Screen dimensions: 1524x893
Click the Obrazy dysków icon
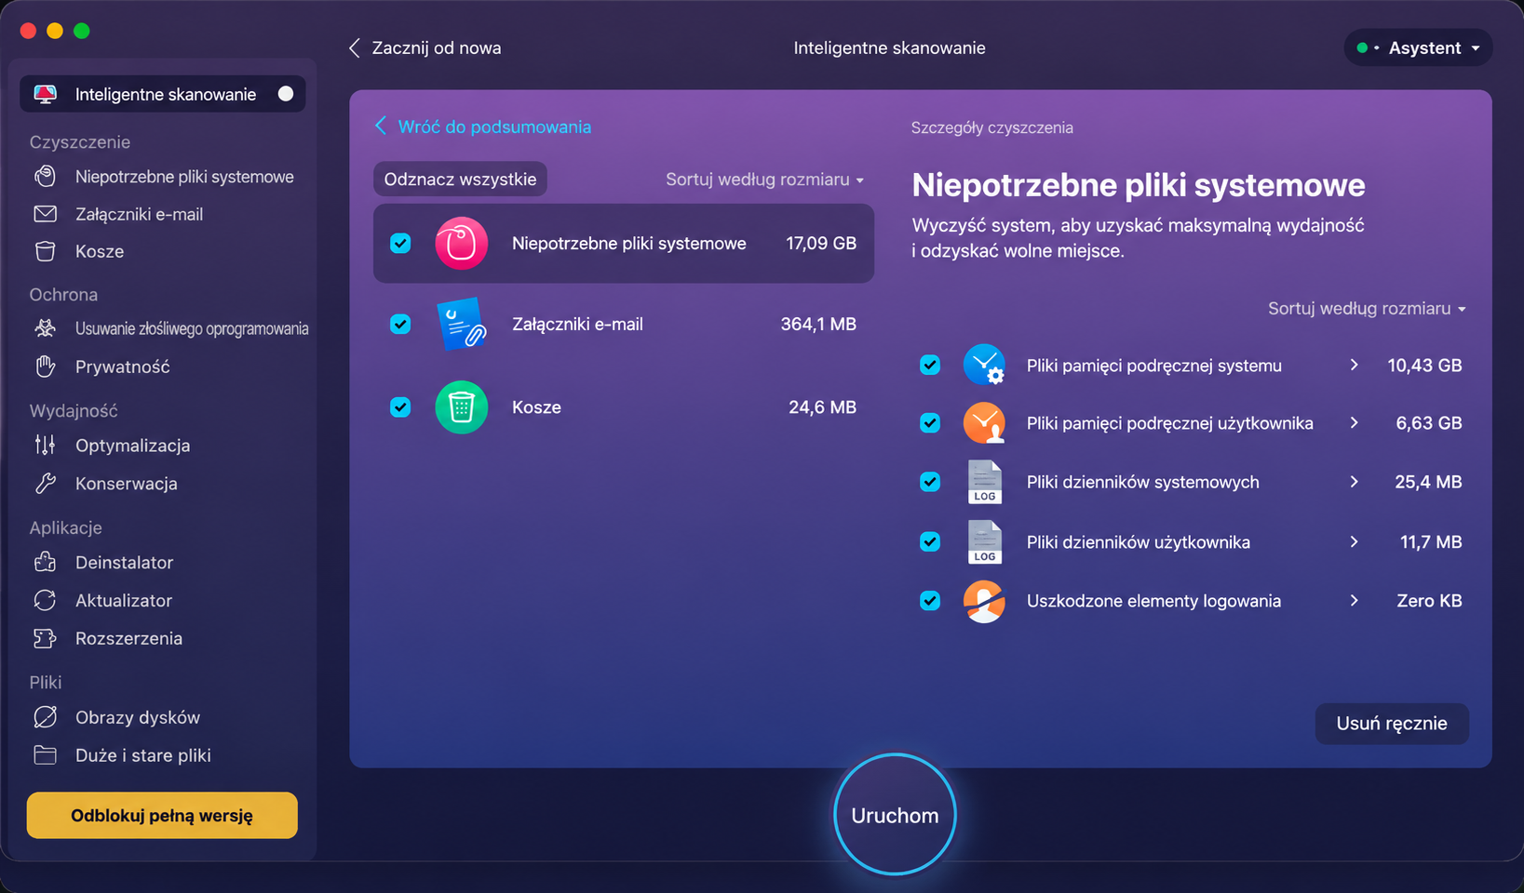point(45,717)
